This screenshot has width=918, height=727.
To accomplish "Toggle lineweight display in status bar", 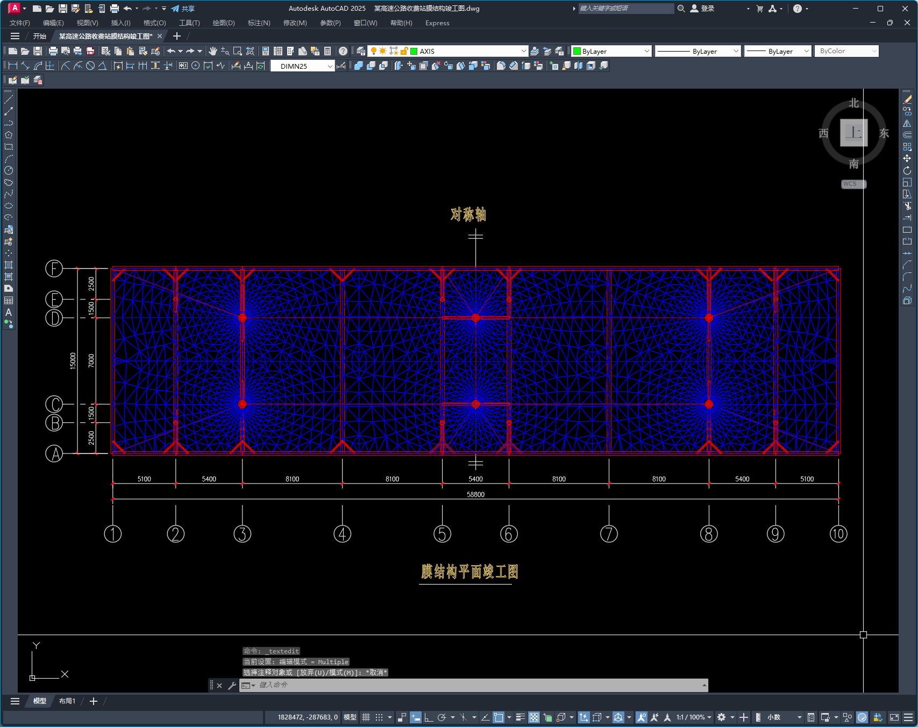I will [x=520, y=717].
